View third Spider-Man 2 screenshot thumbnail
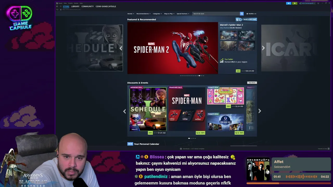Viewport: 333px width, 187px height. pos(228,46)
